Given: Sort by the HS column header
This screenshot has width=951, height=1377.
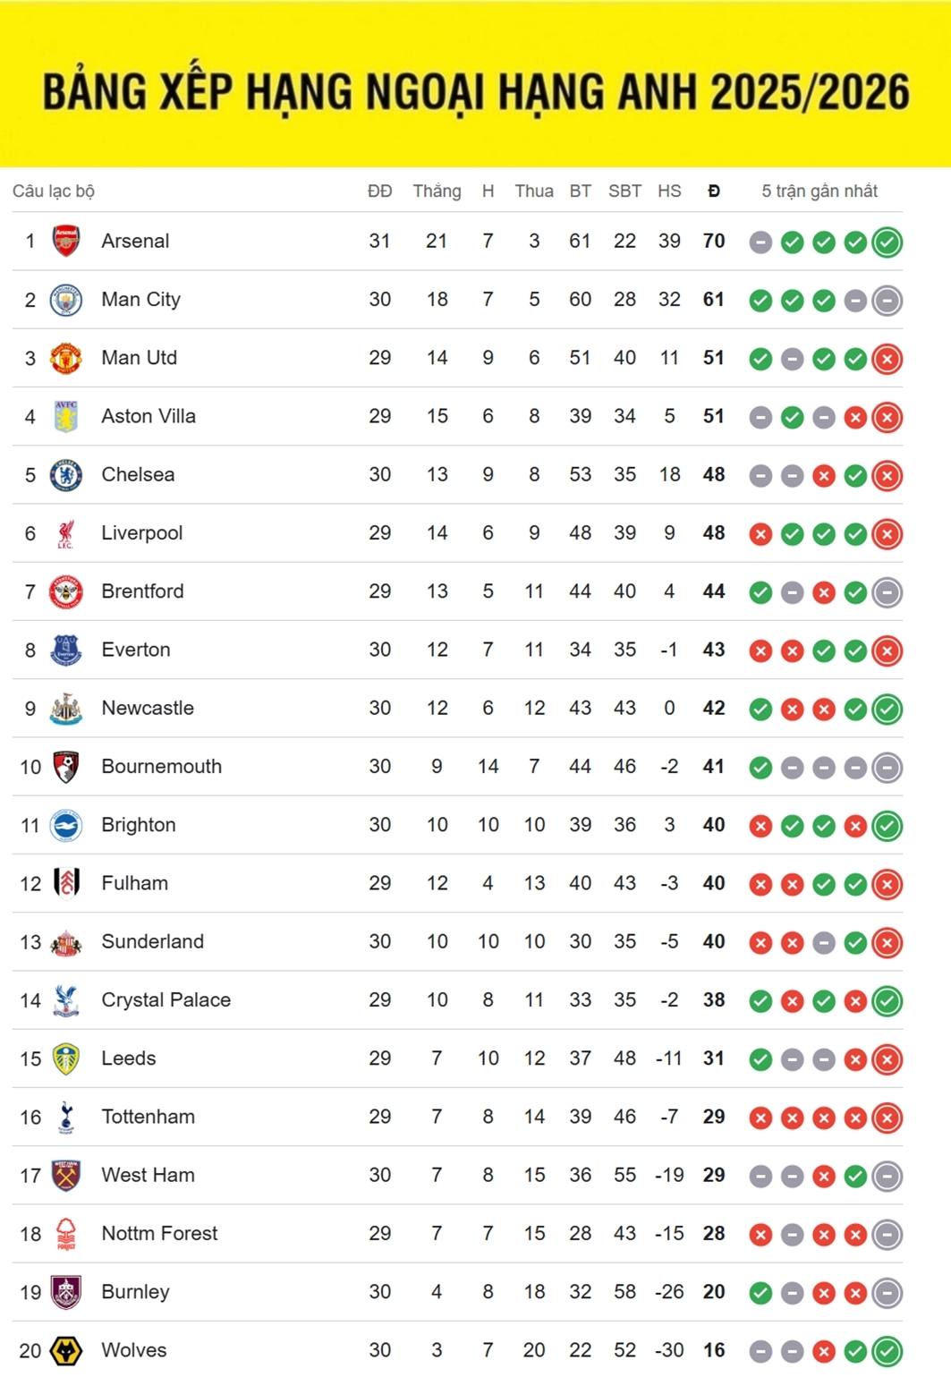Looking at the screenshot, I should coord(669,191).
